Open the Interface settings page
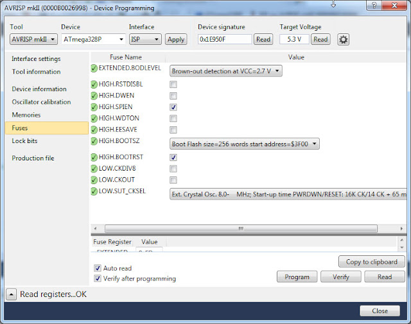The height and width of the screenshot is (324, 411). pos(36,58)
